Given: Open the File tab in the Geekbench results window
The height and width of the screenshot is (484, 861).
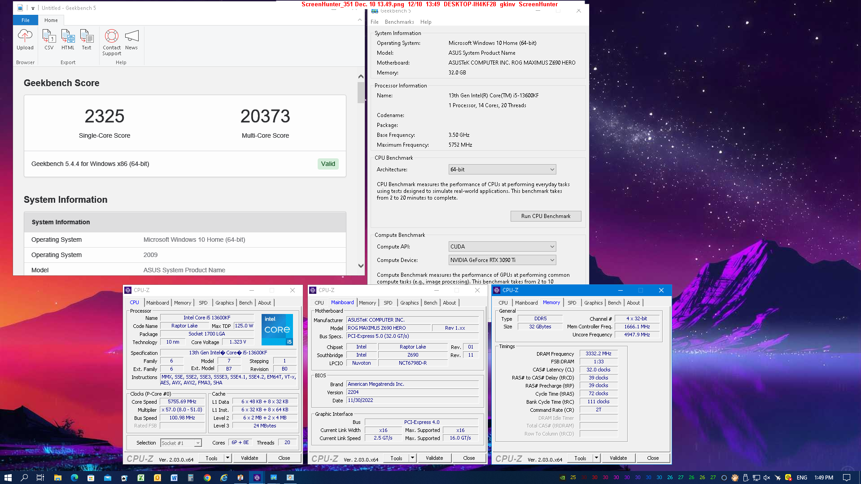Looking at the screenshot, I should pos(26,20).
